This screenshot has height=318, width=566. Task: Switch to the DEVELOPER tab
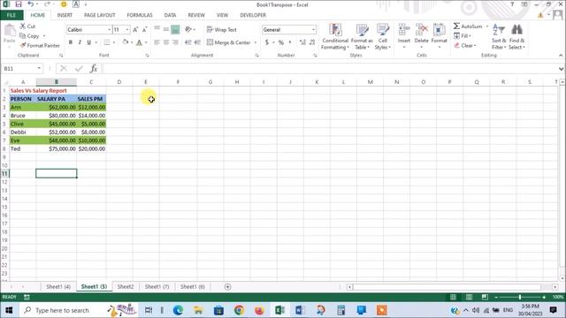point(253,15)
